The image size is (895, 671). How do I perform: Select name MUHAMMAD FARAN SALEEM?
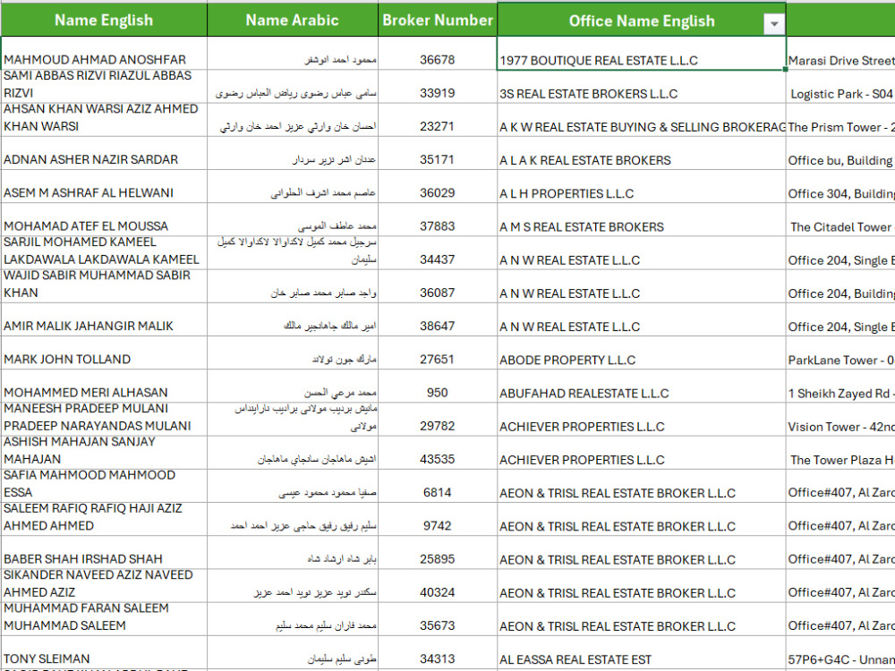click(x=104, y=619)
